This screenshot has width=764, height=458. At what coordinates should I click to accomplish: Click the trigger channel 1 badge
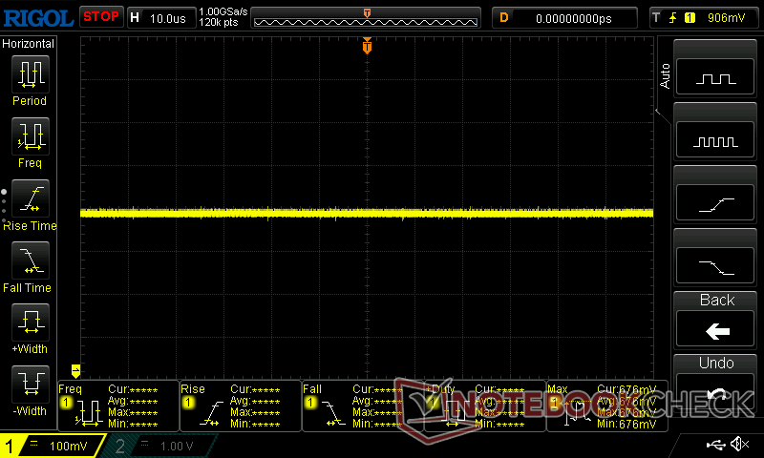click(690, 18)
